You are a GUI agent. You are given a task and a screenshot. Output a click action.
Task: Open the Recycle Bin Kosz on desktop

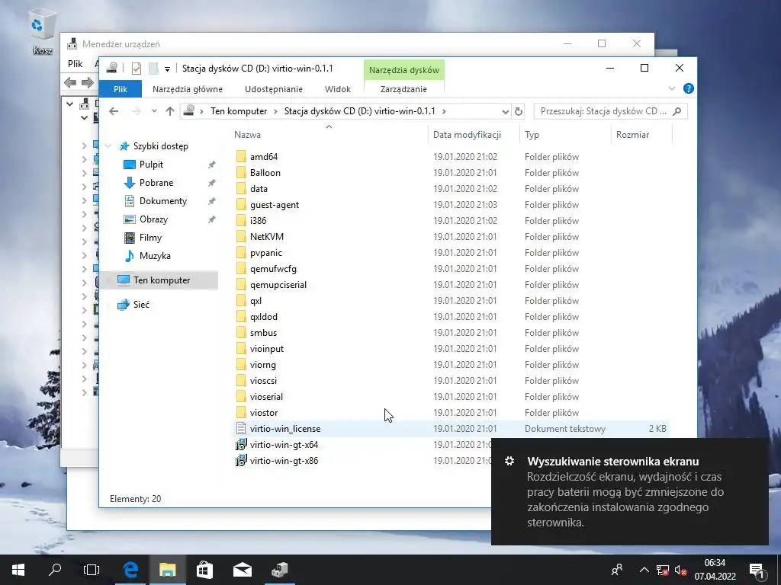[x=43, y=33]
